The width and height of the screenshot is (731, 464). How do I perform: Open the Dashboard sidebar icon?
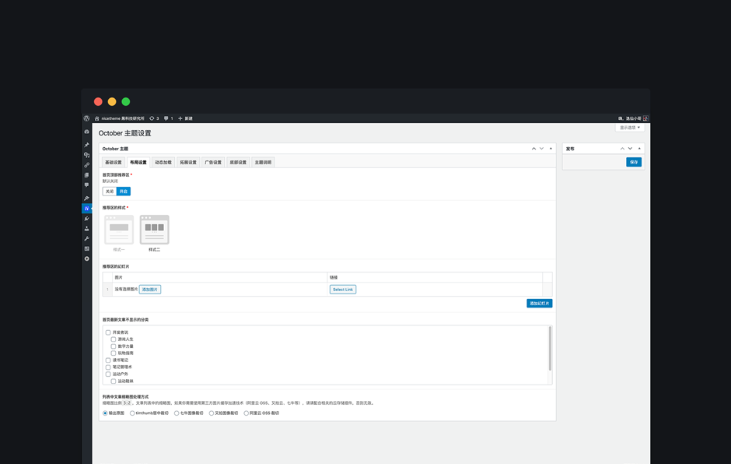[87, 132]
